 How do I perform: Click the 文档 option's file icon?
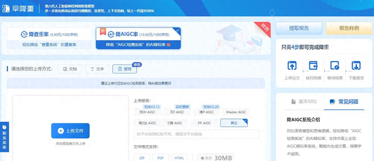[x=65, y=69]
